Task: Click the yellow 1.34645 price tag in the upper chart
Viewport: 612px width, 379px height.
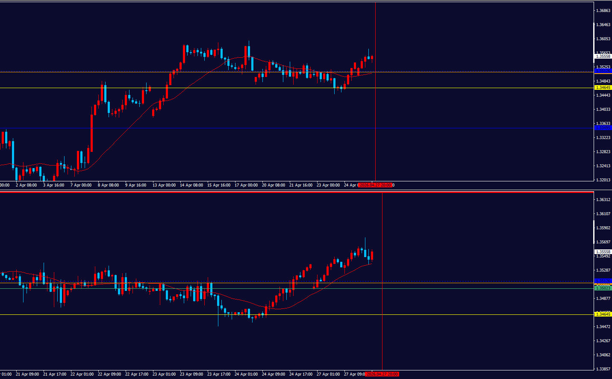Action: point(603,88)
